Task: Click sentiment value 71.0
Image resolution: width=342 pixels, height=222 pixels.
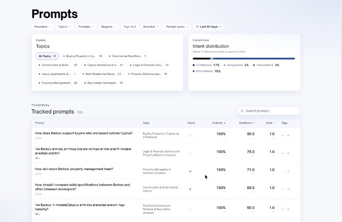Action: [251, 170]
